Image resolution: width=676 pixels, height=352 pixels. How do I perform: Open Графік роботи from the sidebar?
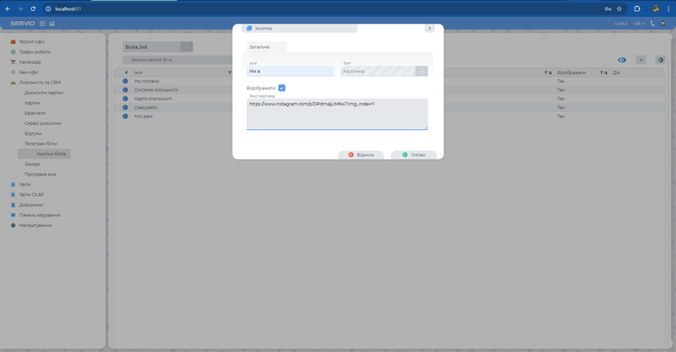[35, 51]
